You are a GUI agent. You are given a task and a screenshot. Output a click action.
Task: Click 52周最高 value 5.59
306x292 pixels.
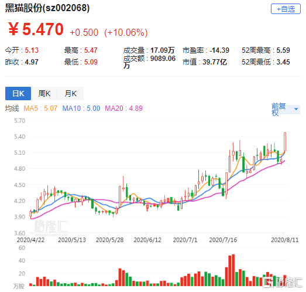pyautogui.click(x=283, y=50)
